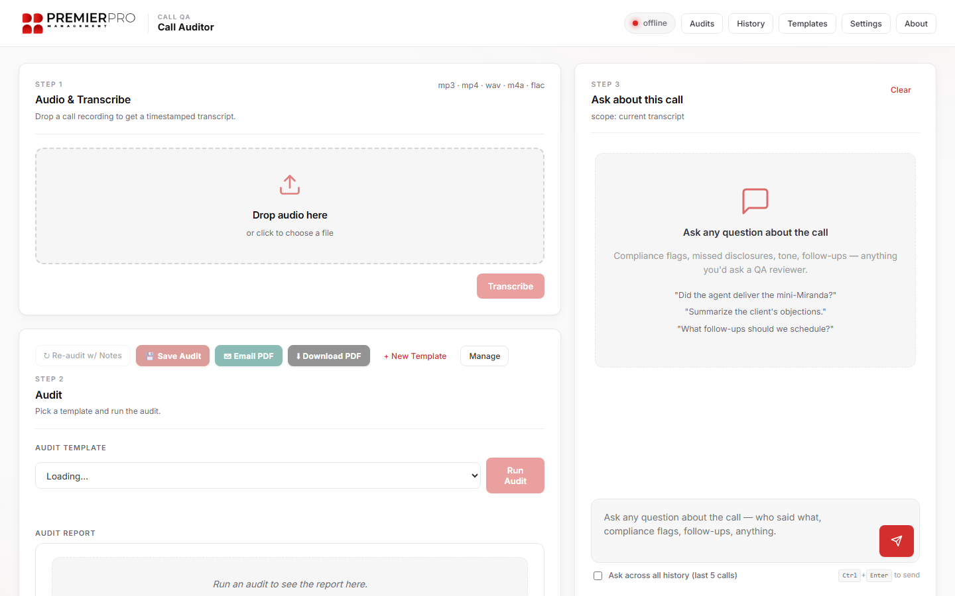Click Drop audio here zone

click(290, 206)
